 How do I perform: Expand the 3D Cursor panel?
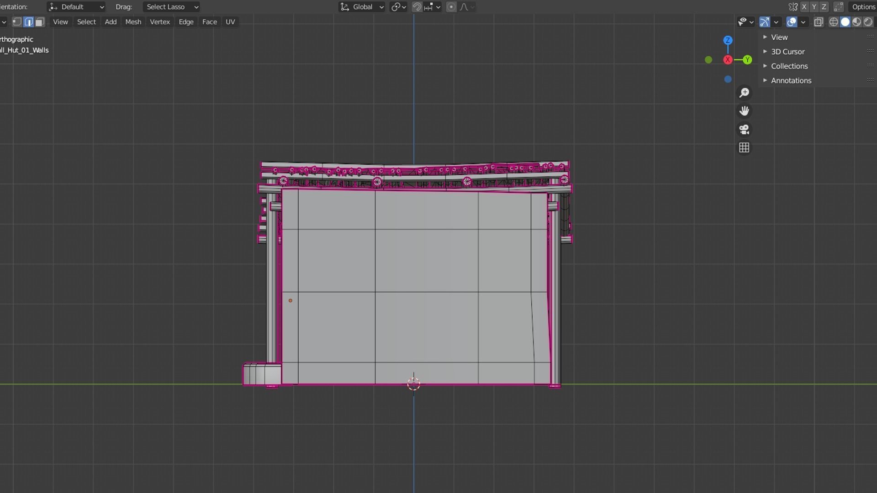pos(787,52)
